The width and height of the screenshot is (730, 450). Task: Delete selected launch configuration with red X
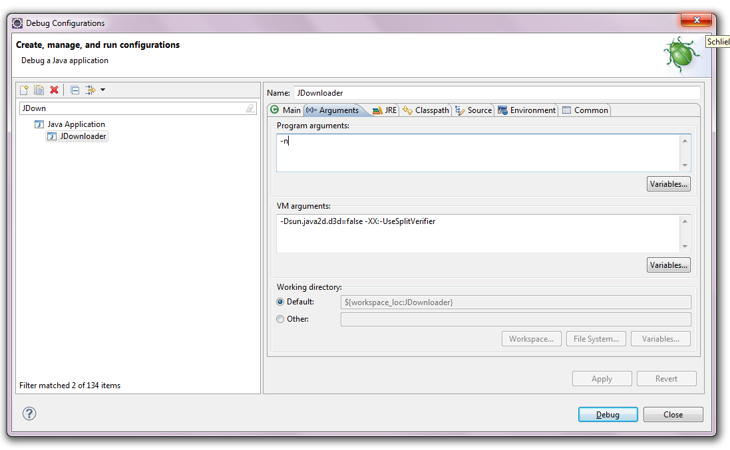pos(55,90)
